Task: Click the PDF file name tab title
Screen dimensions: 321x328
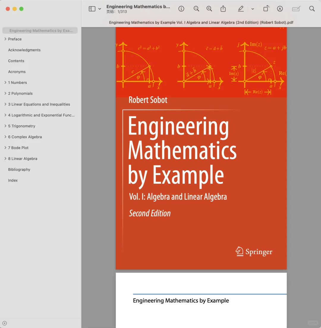Action: coord(201,22)
